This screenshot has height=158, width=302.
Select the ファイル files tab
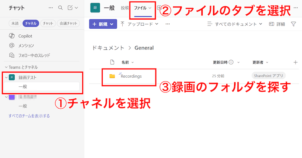142,8
